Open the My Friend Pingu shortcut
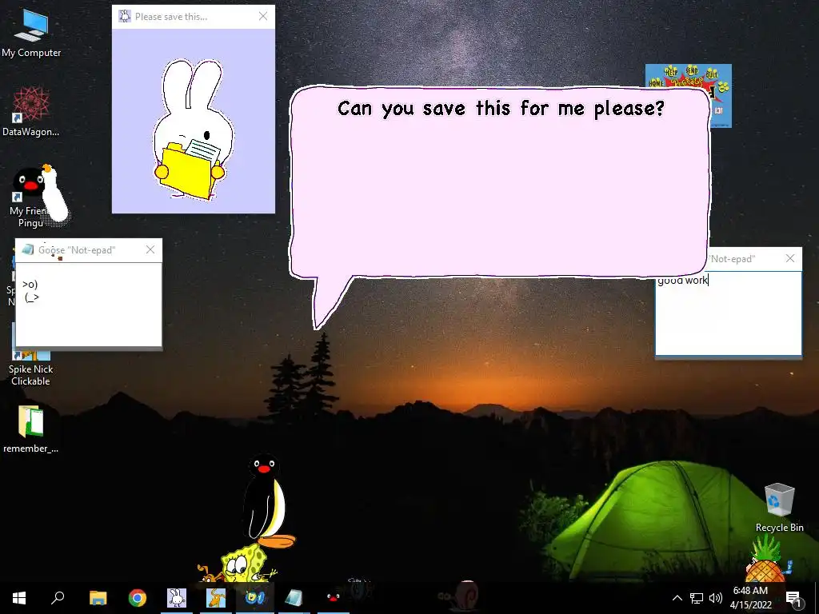Screen dimensions: 819x614 [x=30, y=197]
